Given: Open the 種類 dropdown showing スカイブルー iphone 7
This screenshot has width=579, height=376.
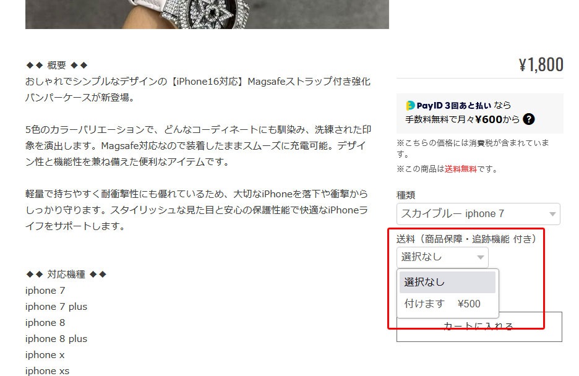Looking at the screenshot, I should click(478, 214).
